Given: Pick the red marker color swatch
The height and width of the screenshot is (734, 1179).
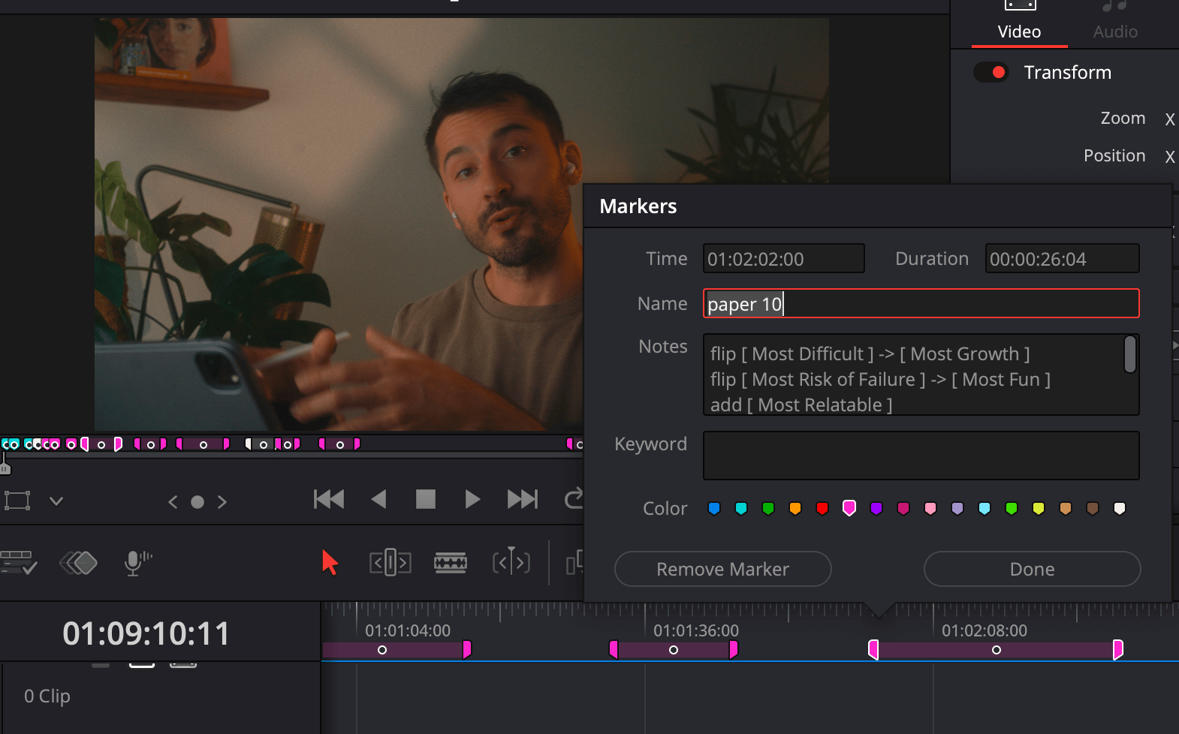Looking at the screenshot, I should tap(822, 509).
